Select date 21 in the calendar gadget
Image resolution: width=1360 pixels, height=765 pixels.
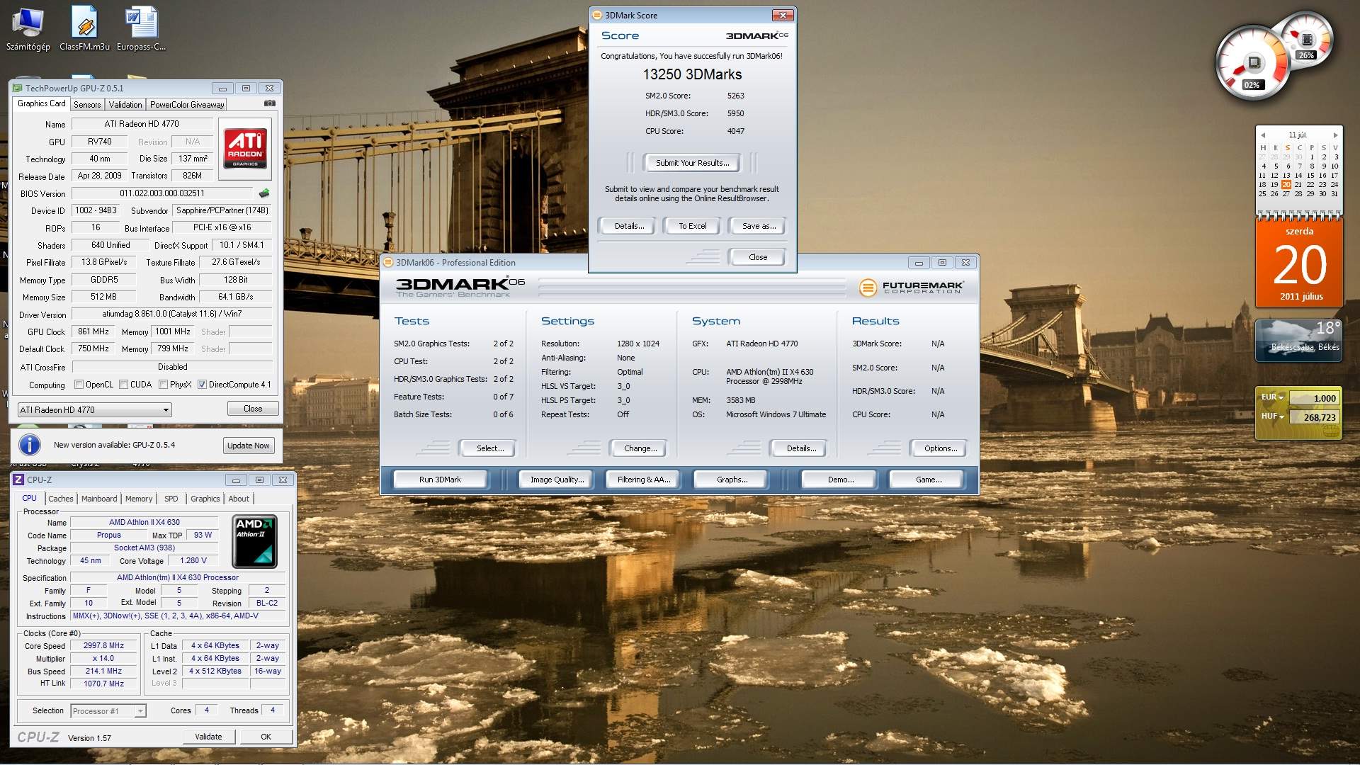[x=1298, y=184]
